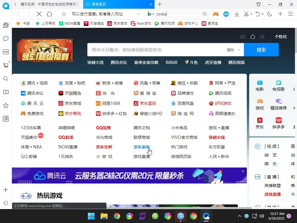Screen dimensions: 297x223
Task: Show hidden system tray icons
Action: (x=239, y=216)
